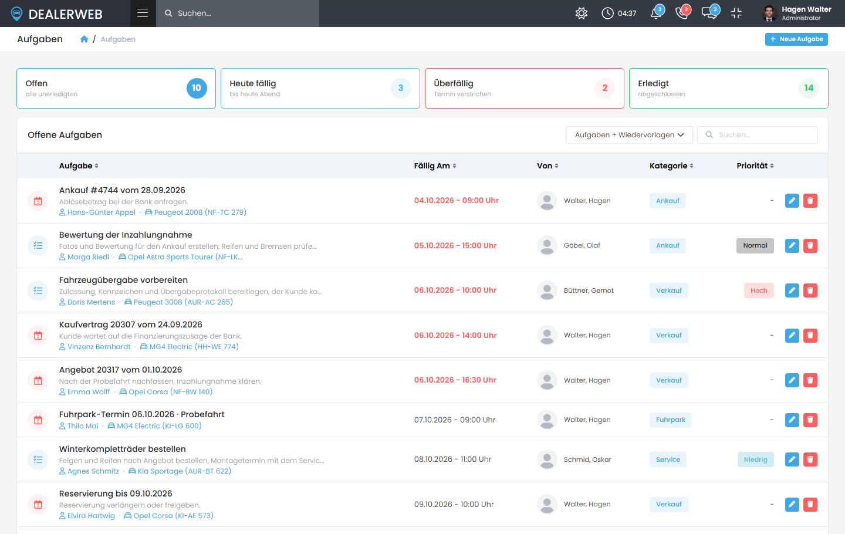The width and height of the screenshot is (845, 534).
Task: Edit the Bewertung der Inzahlungnahme task
Action: point(792,245)
